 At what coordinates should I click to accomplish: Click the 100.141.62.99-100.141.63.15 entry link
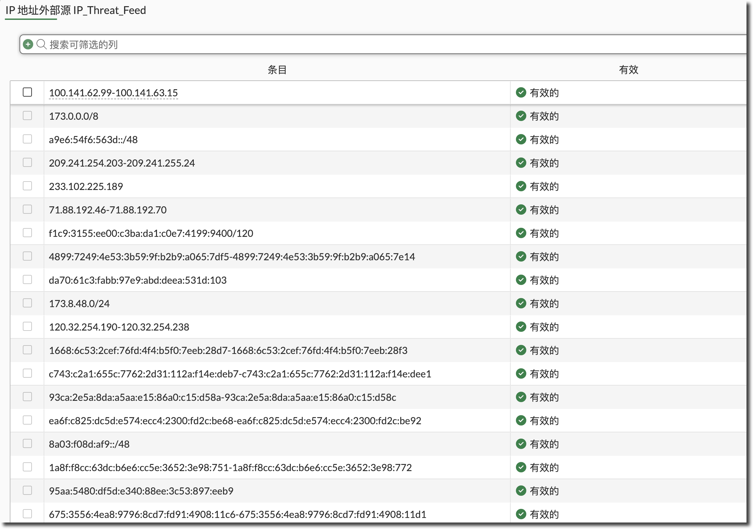click(x=113, y=93)
